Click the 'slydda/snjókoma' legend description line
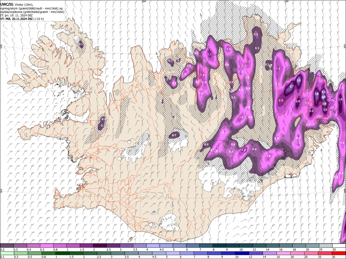346x259 pixels. (x=32, y=12)
